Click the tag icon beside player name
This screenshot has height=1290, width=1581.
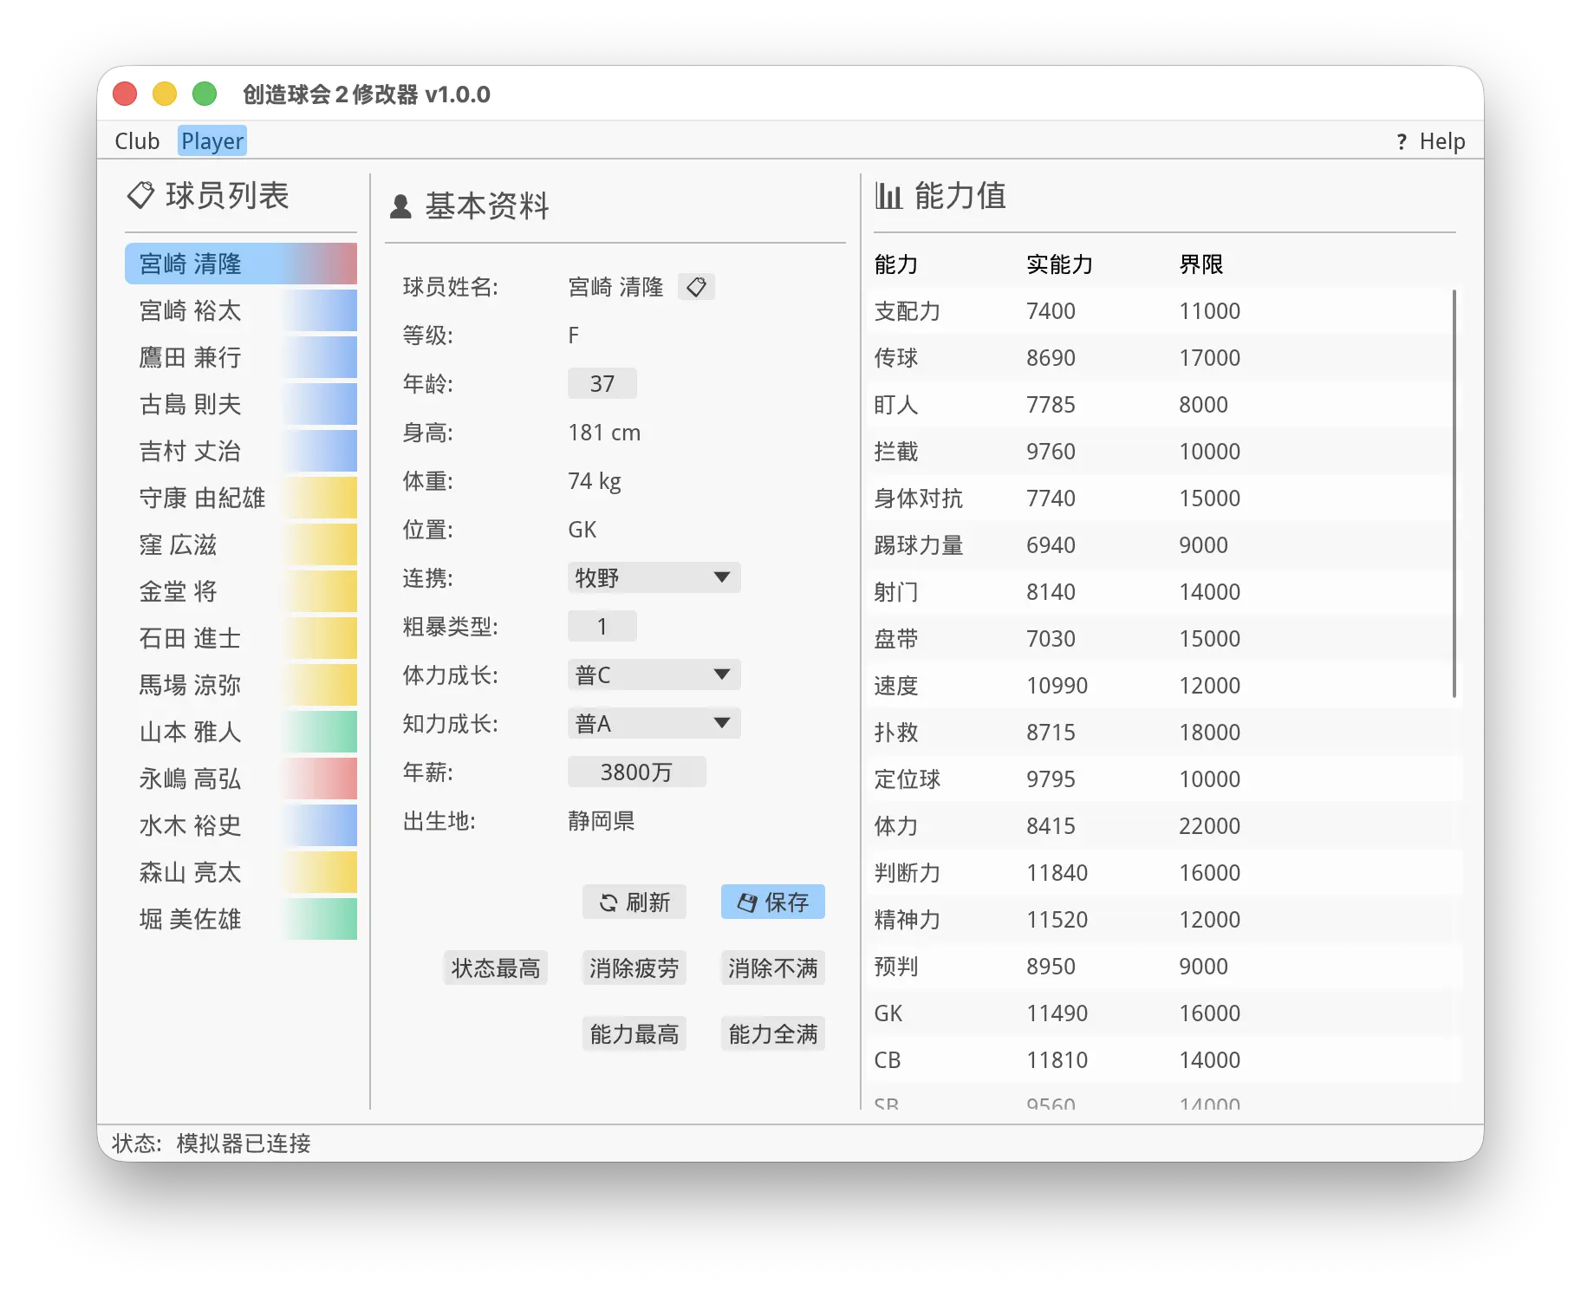[696, 287]
